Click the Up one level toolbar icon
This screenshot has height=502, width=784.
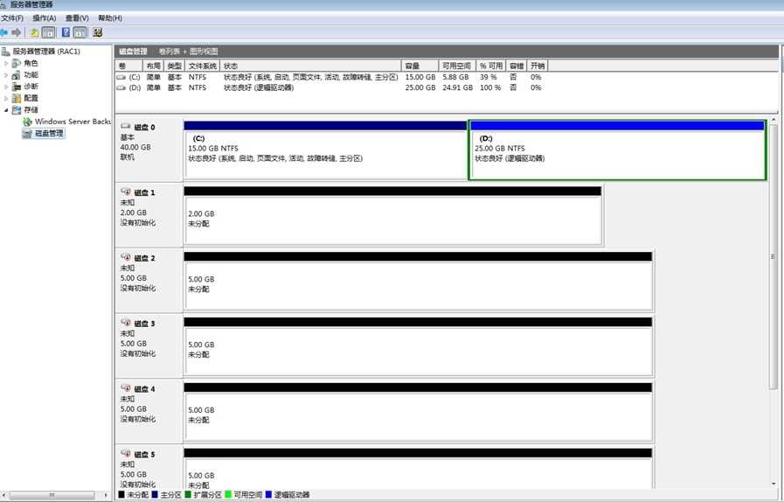(x=34, y=32)
